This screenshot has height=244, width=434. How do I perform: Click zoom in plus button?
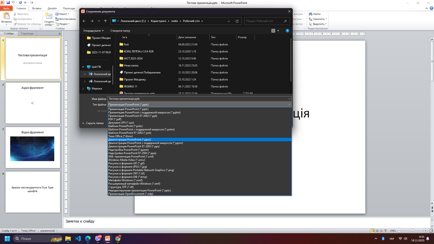click(426, 231)
